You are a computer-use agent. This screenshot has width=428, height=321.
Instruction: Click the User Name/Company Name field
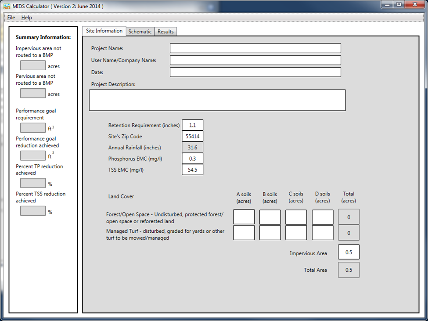coord(255,60)
